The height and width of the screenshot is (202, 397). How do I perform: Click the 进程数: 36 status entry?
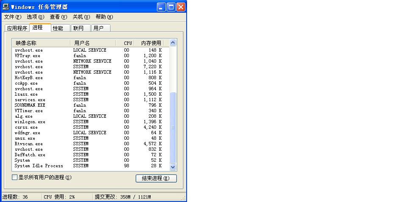15,197
